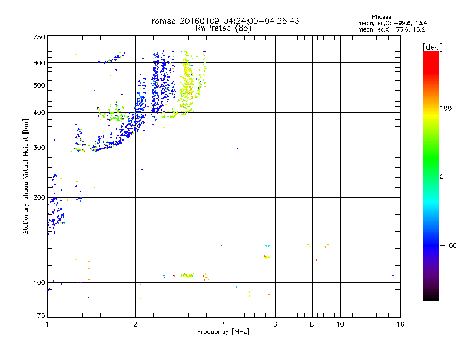The image size is (471, 353).
Task: Click the x-axis tick label "1"
Action: pyautogui.click(x=47, y=324)
